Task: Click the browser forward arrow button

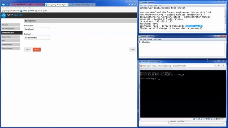Action: click(7, 5)
